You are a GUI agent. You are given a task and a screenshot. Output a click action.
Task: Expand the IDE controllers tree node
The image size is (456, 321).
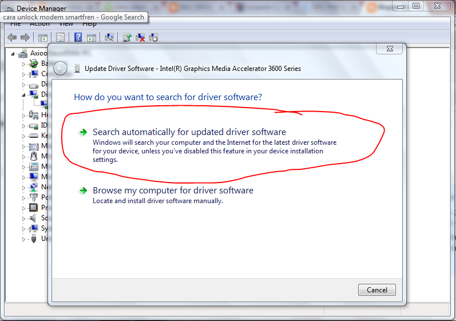23,126
